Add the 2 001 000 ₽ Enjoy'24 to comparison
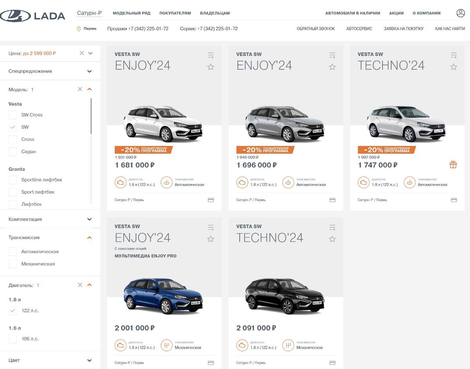The width and height of the screenshot is (470, 369). (x=211, y=228)
